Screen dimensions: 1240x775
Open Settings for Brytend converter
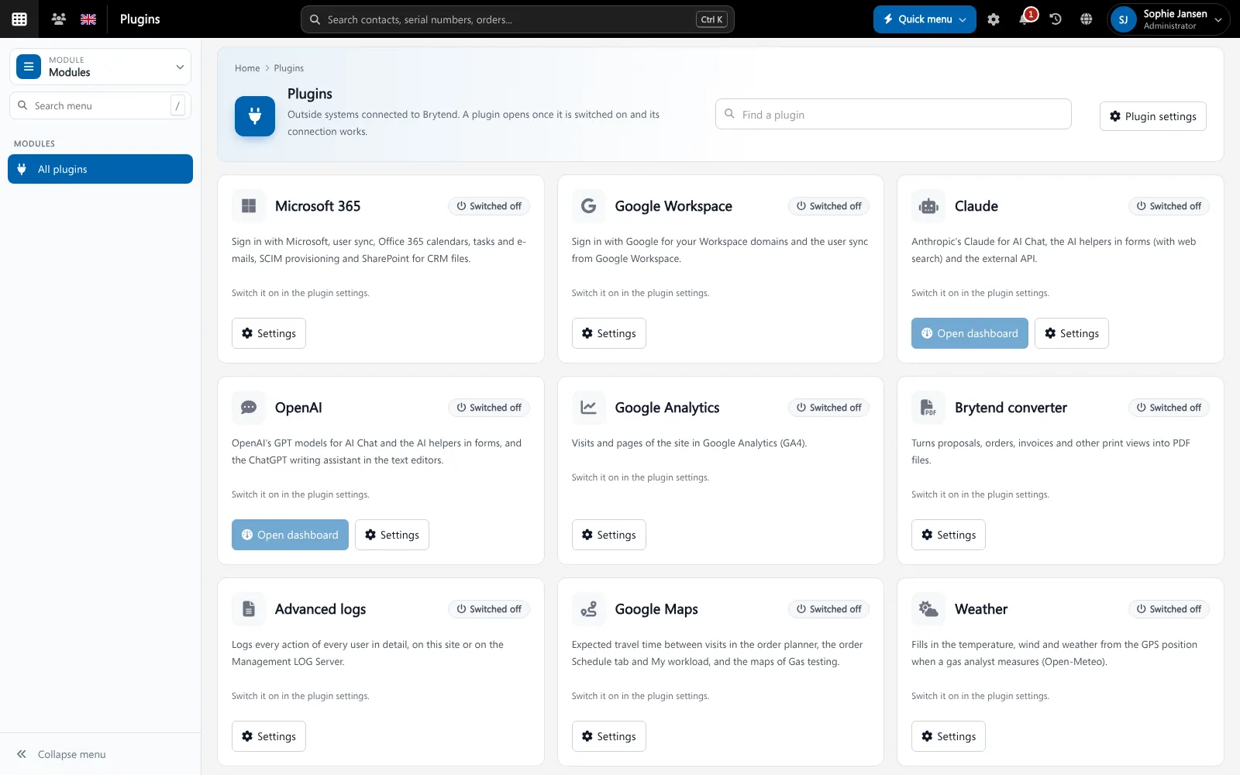949,535
